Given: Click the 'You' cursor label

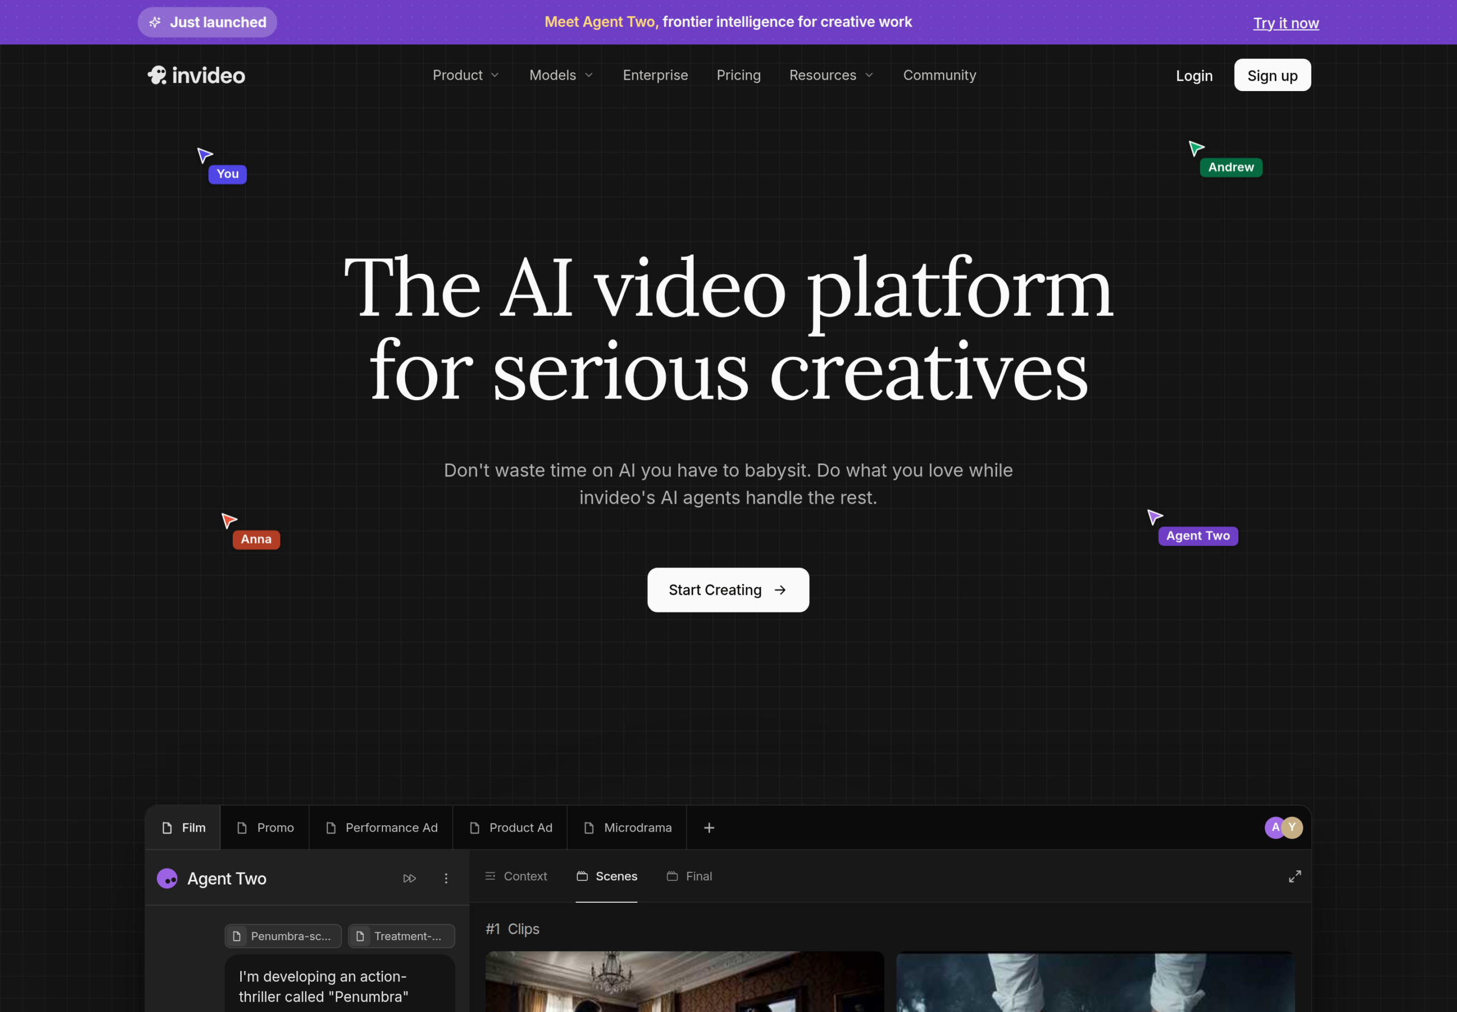Looking at the screenshot, I should (x=228, y=174).
